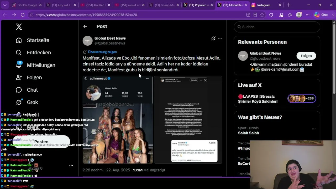Viewport: 336px width, 189px height.
Task: Click the browser back arrow
Action: (5, 15)
